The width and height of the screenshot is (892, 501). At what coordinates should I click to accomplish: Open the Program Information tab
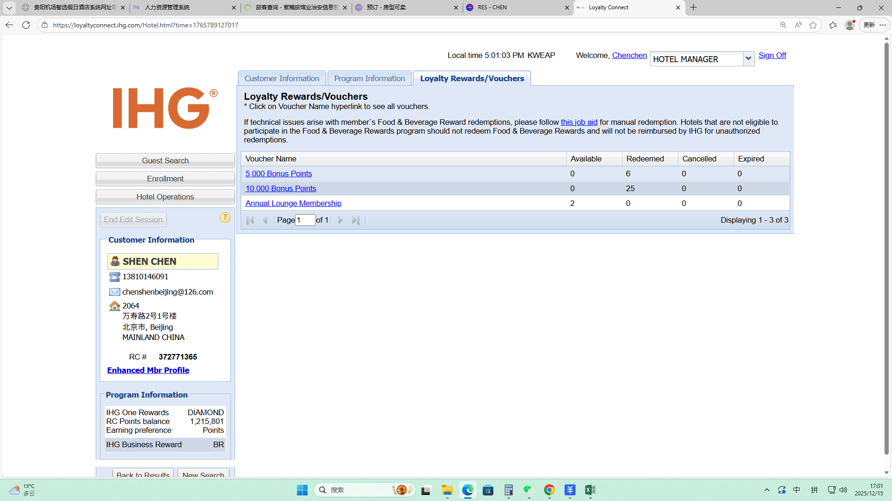coord(369,78)
